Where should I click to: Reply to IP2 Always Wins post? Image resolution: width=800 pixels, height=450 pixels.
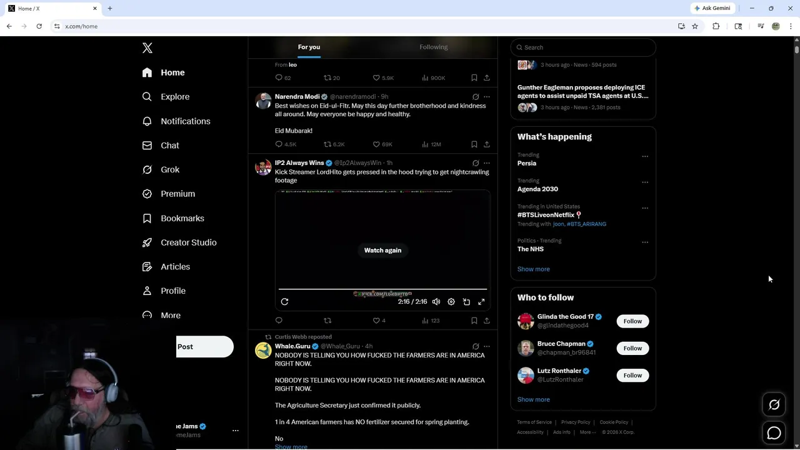pyautogui.click(x=279, y=321)
